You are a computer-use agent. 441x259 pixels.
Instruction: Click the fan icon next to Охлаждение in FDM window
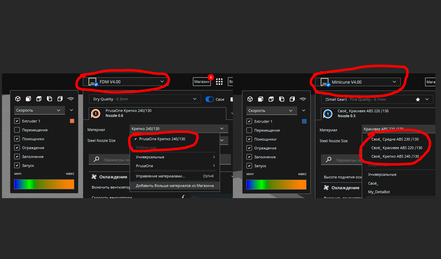tap(94, 177)
